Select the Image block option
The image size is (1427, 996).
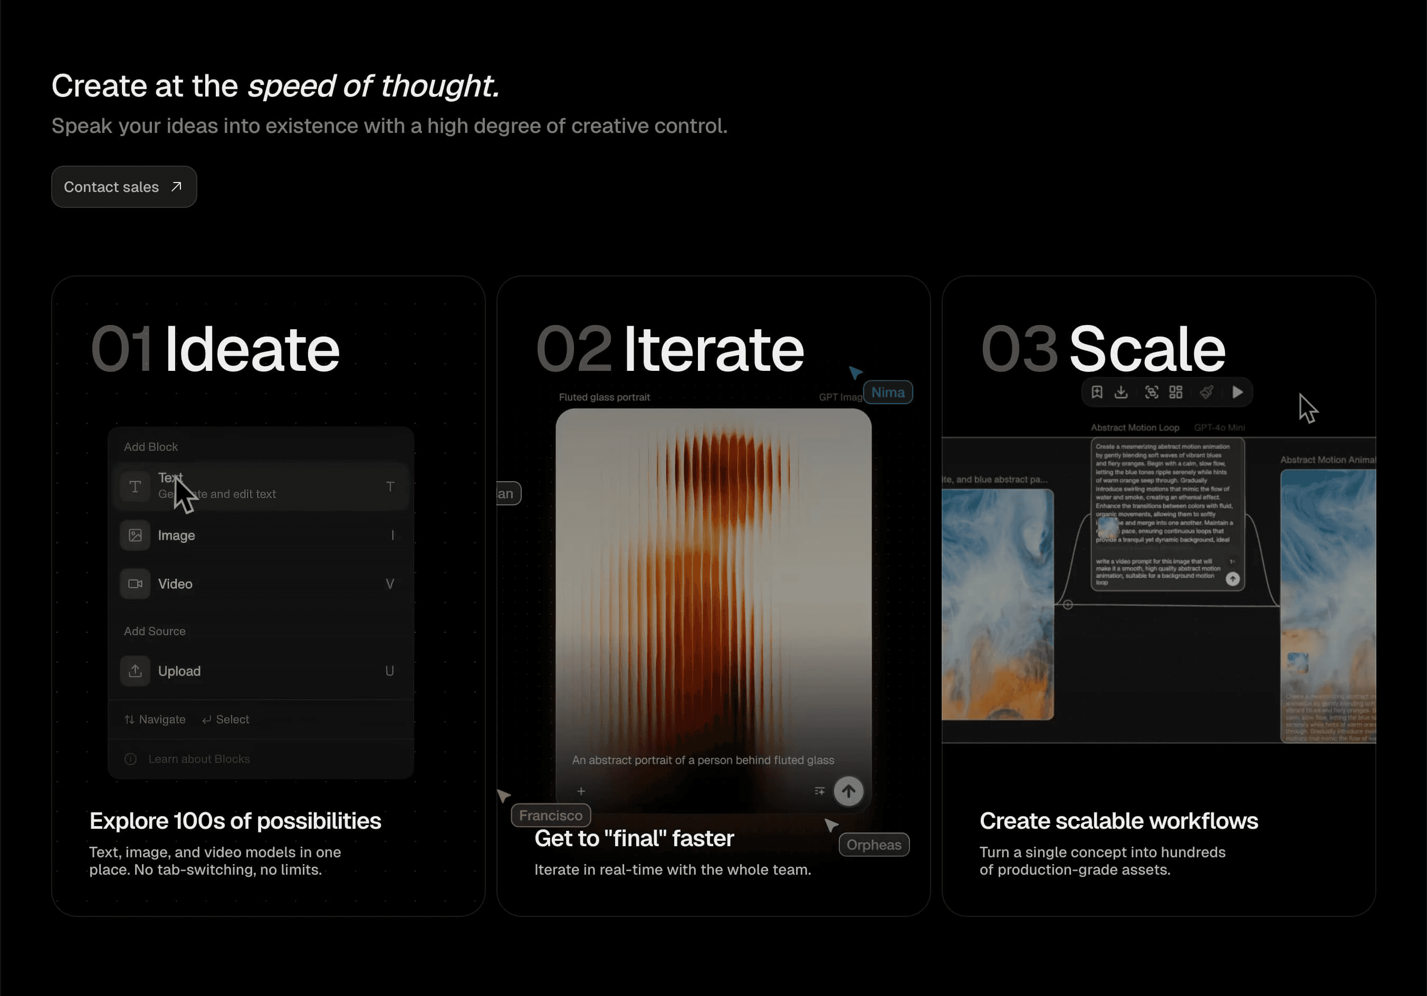261,535
